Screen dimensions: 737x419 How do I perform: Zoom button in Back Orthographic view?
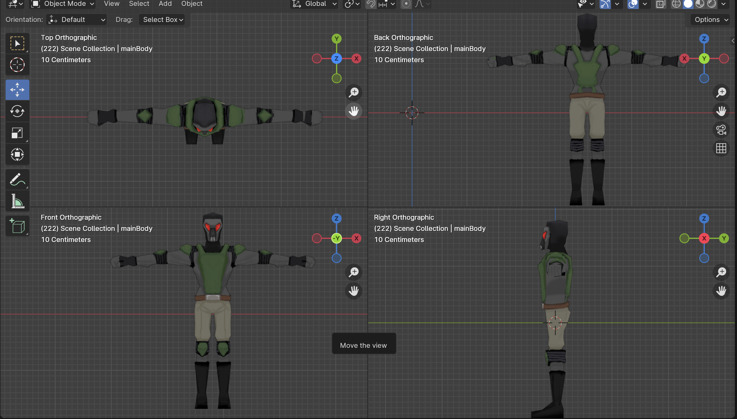tap(721, 92)
